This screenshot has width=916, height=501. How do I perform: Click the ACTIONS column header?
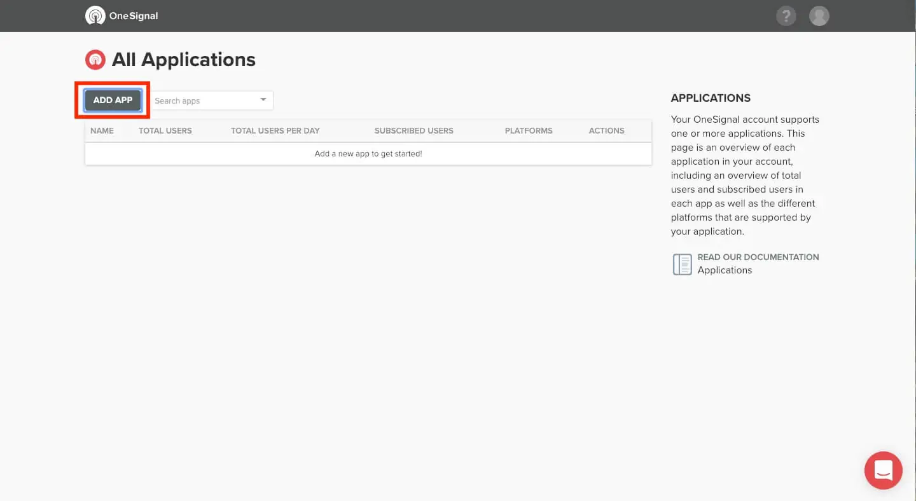tap(607, 130)
